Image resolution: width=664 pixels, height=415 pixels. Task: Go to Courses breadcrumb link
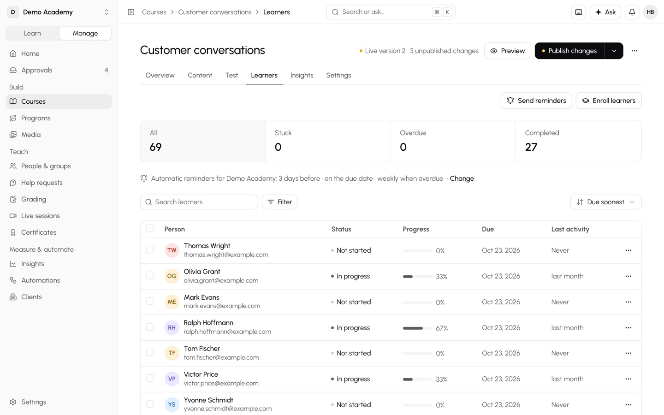pyautogui.click(x=154, y=12)
